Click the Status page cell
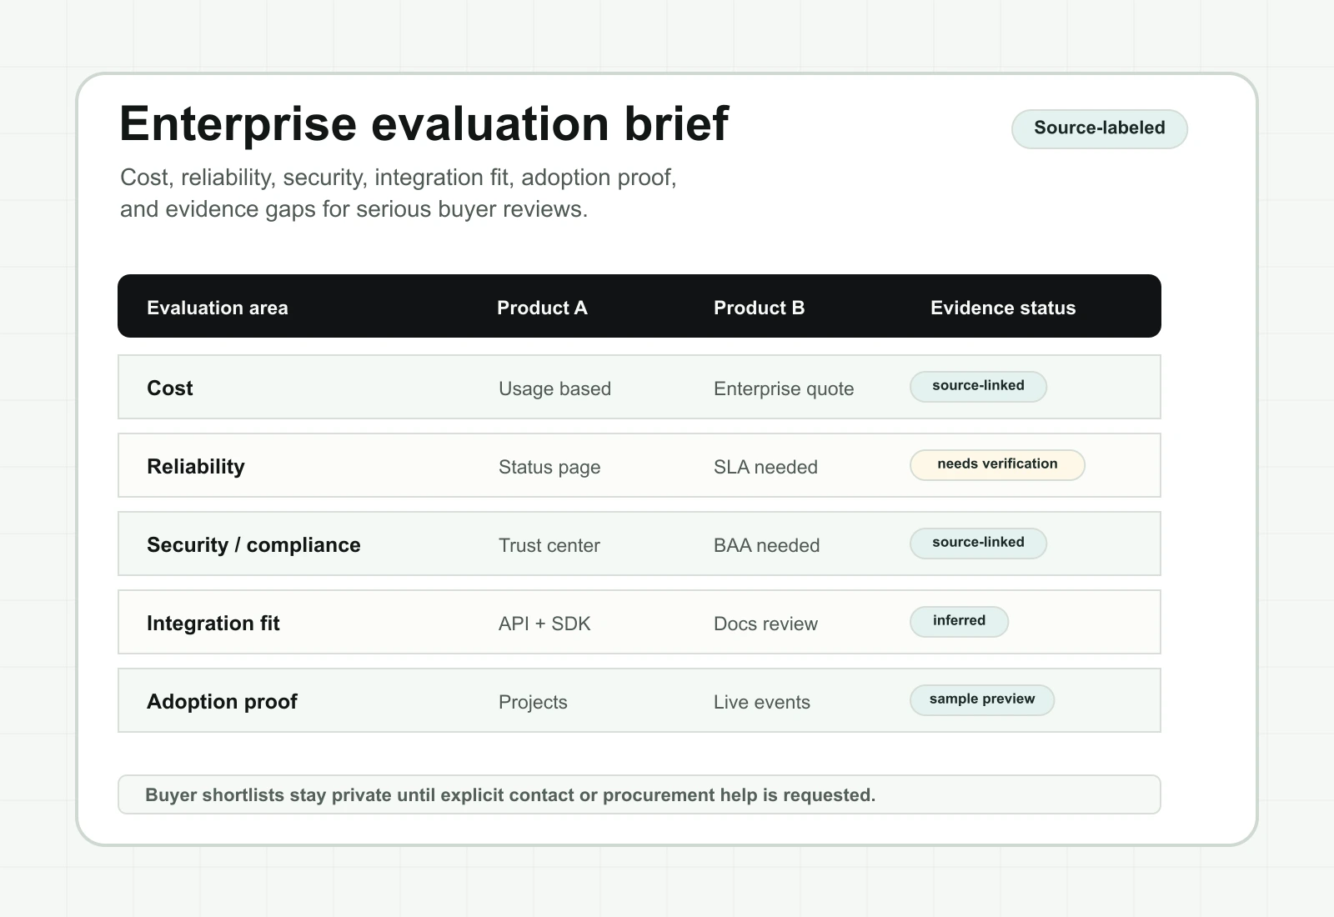1334x917 pixels. tap(549, 467)
